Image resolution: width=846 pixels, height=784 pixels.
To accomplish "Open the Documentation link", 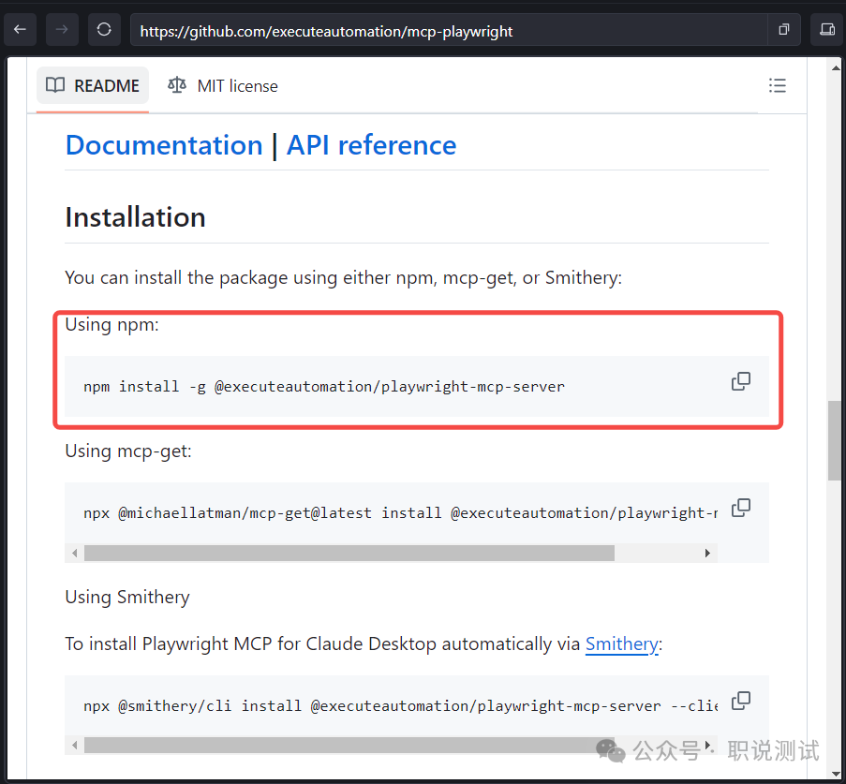I will point(164,145).
